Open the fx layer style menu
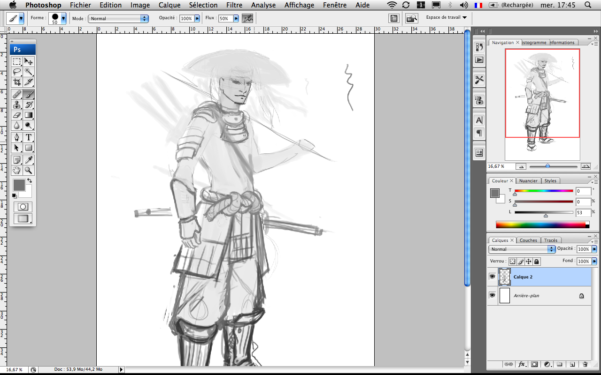601x375 pixels. pyautogui.click(x=522, y=364)
